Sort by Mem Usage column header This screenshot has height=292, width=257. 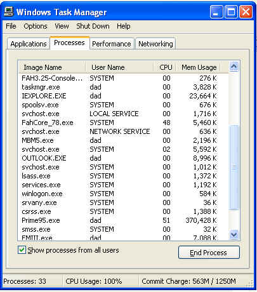pos(198,67)
